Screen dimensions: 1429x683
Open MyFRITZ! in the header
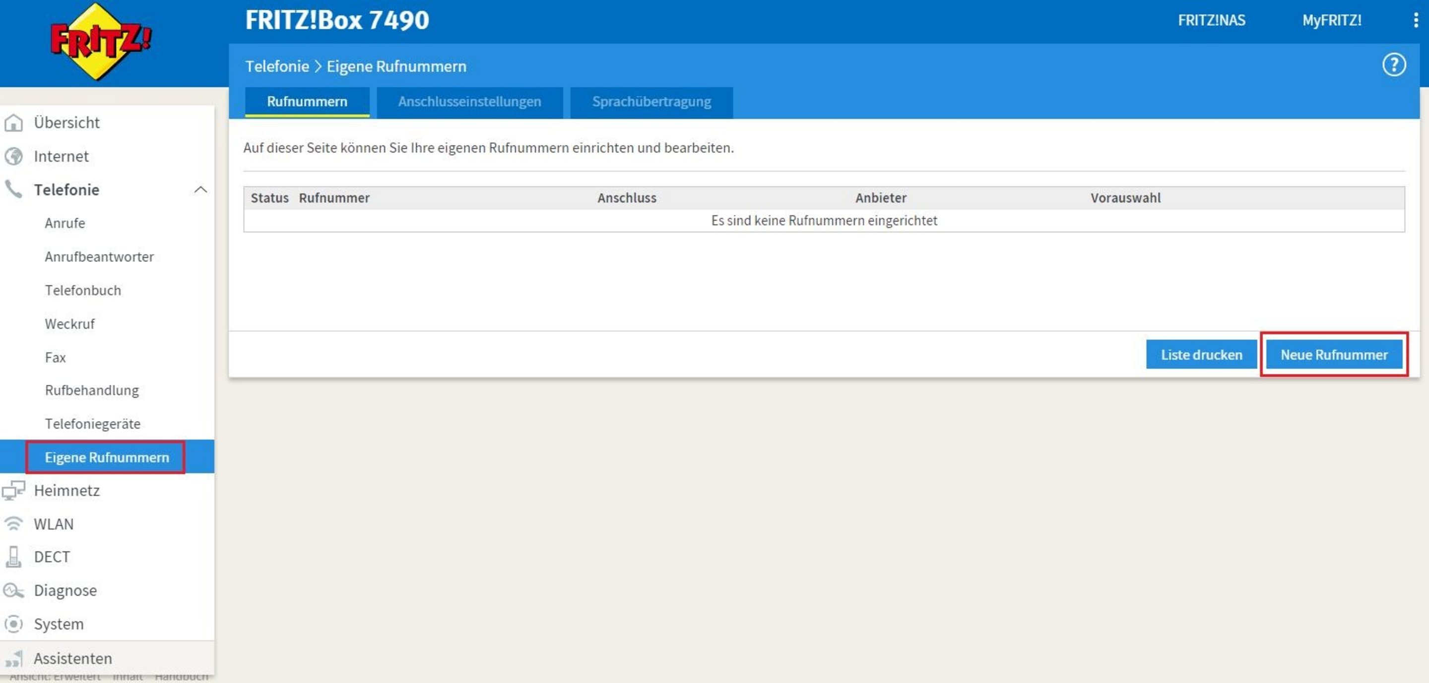1331,20
